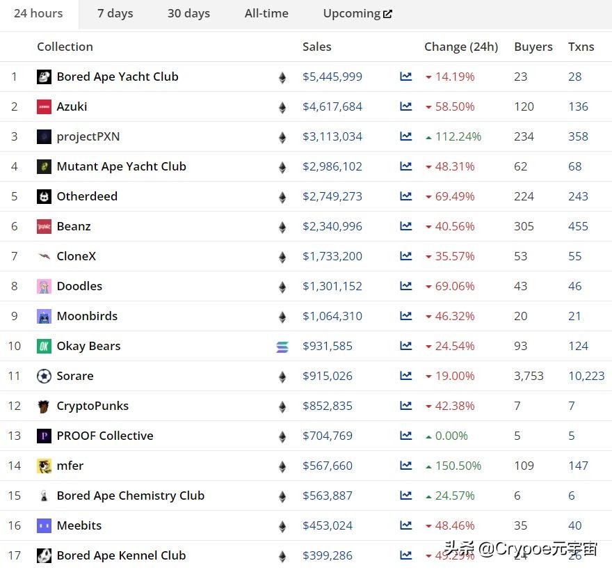Screen dimensions: 612x570
Task: Open chart icon for Bored Ape Chemistry Club
Action: pyautogui.click(x=406, y=496)
